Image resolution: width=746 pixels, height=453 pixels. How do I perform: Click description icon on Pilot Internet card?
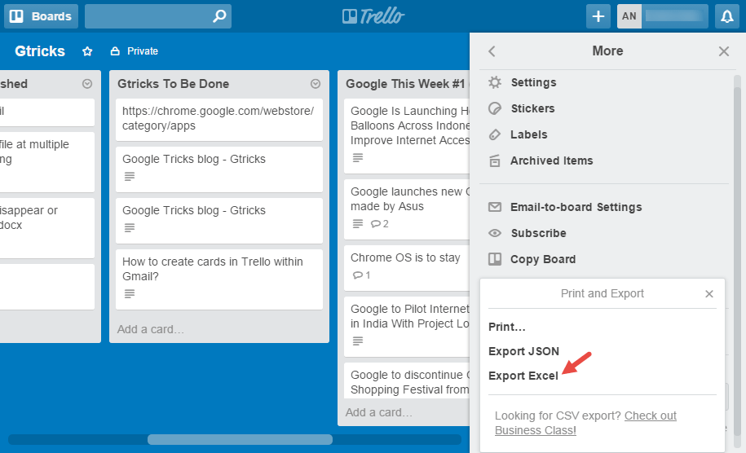pos(358,341)
